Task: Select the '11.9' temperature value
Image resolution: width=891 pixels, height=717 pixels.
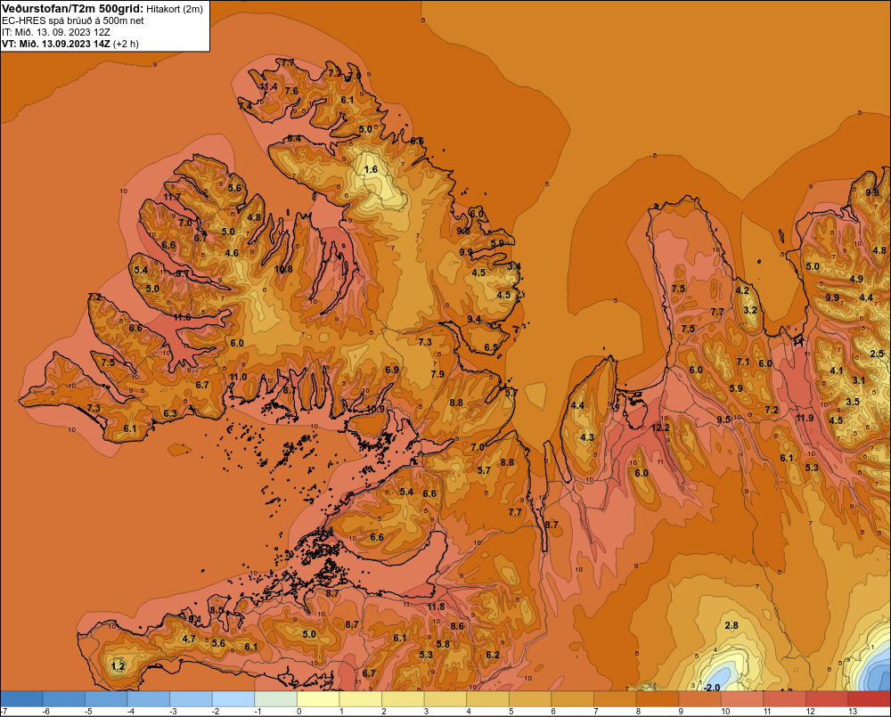Action: coord(805,418)
